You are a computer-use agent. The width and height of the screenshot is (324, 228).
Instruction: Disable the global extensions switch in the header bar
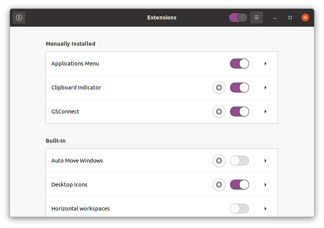click(238, 18)
